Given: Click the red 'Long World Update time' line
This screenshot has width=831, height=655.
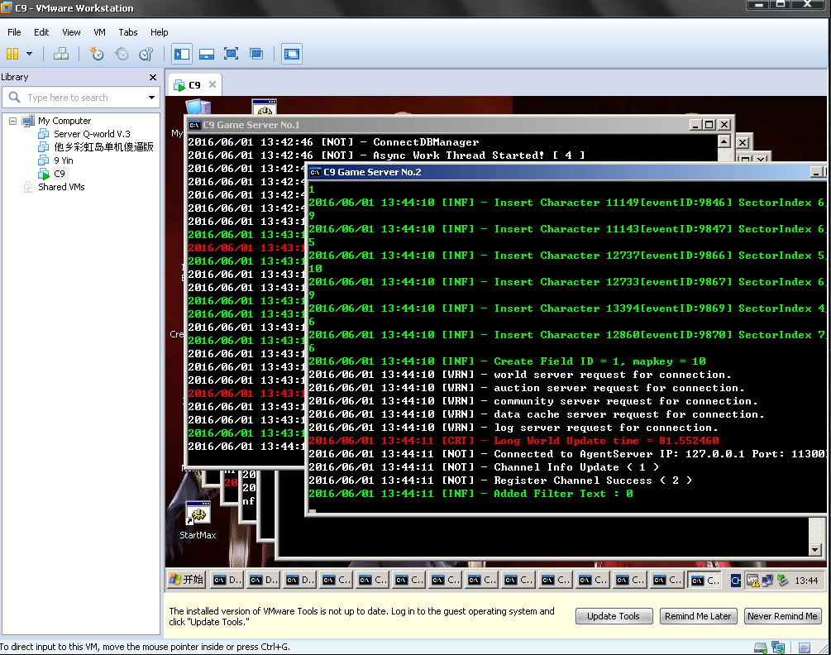Looking at the screenshot, I should 513,441.
